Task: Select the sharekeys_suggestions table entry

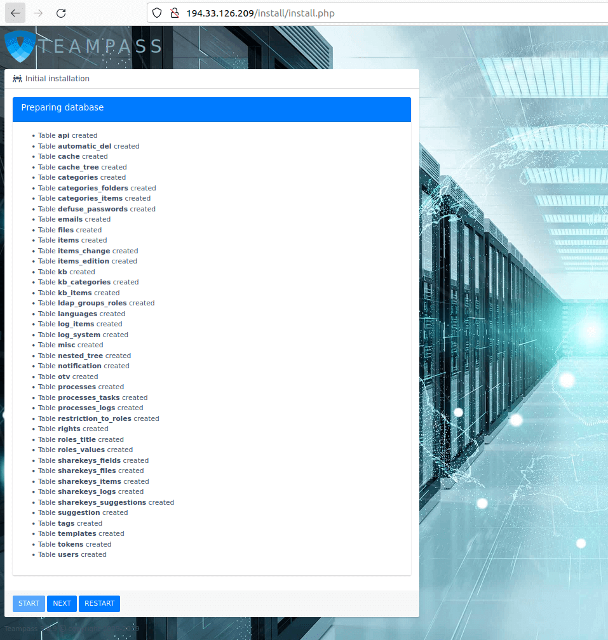Action: tap(105, 502)
